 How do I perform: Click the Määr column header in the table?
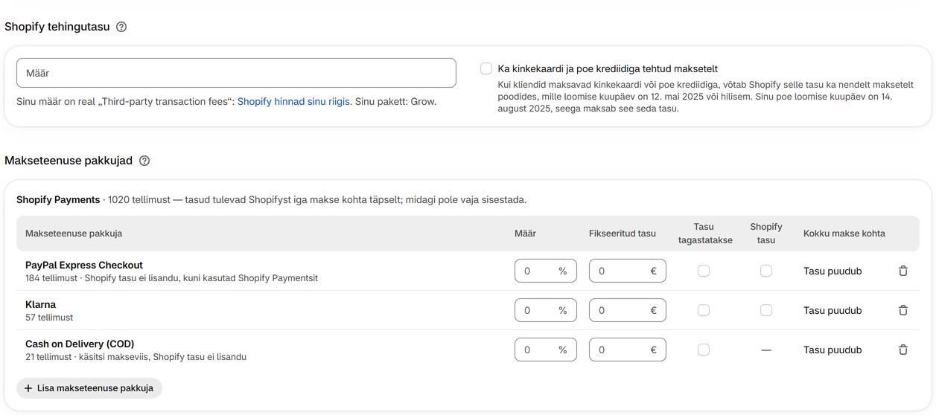pos(525,234)
